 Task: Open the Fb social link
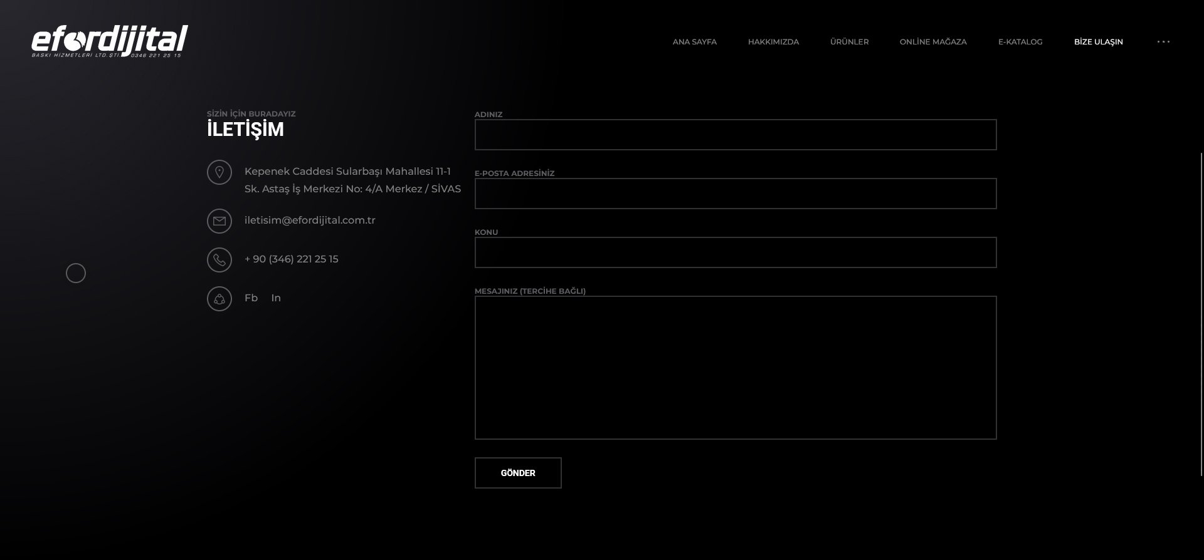tap(251, 298)
